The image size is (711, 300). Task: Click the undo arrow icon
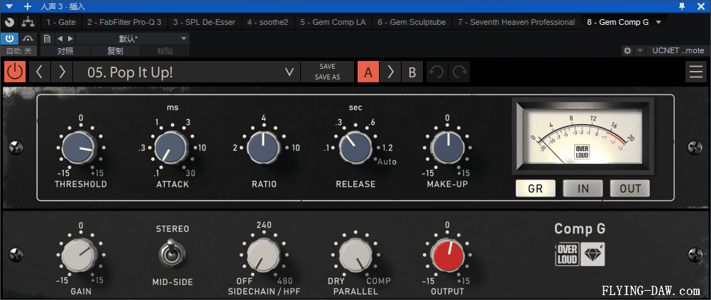(437, 72)
